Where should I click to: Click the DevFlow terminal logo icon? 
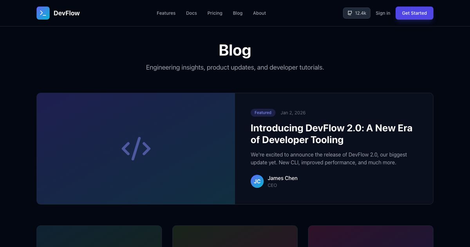pos(43,13)
